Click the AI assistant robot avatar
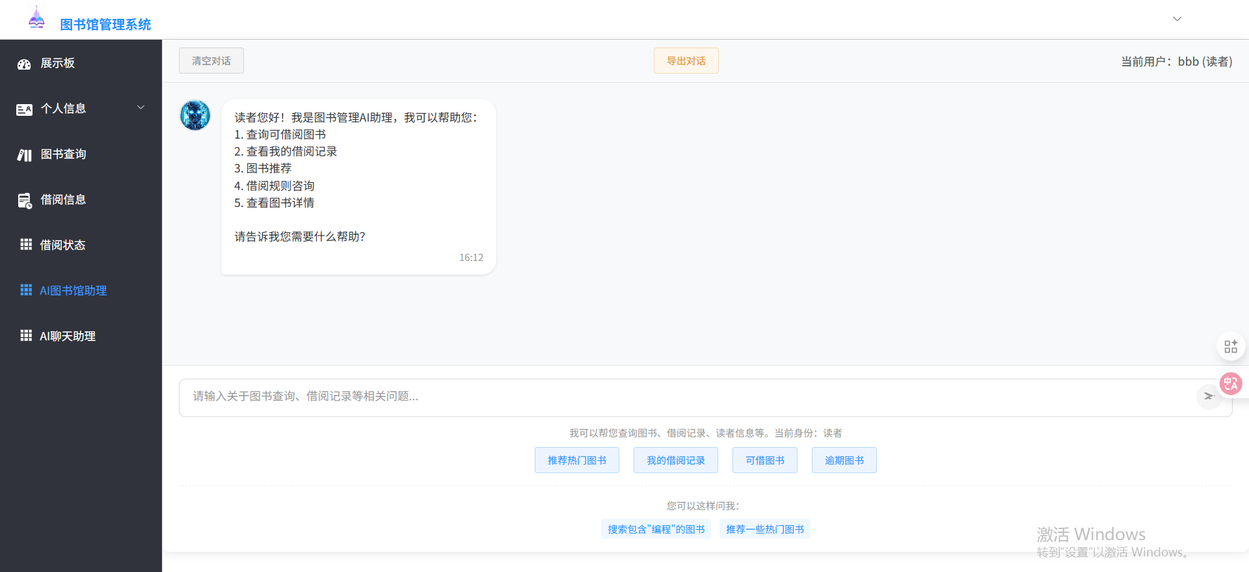1249x572 pixels. coord(195,115)
